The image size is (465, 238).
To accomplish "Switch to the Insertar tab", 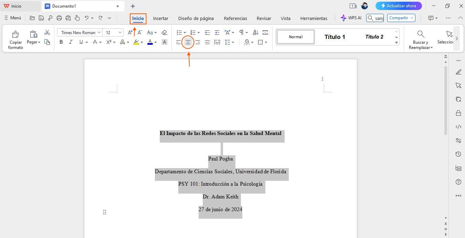I will 160,18.
